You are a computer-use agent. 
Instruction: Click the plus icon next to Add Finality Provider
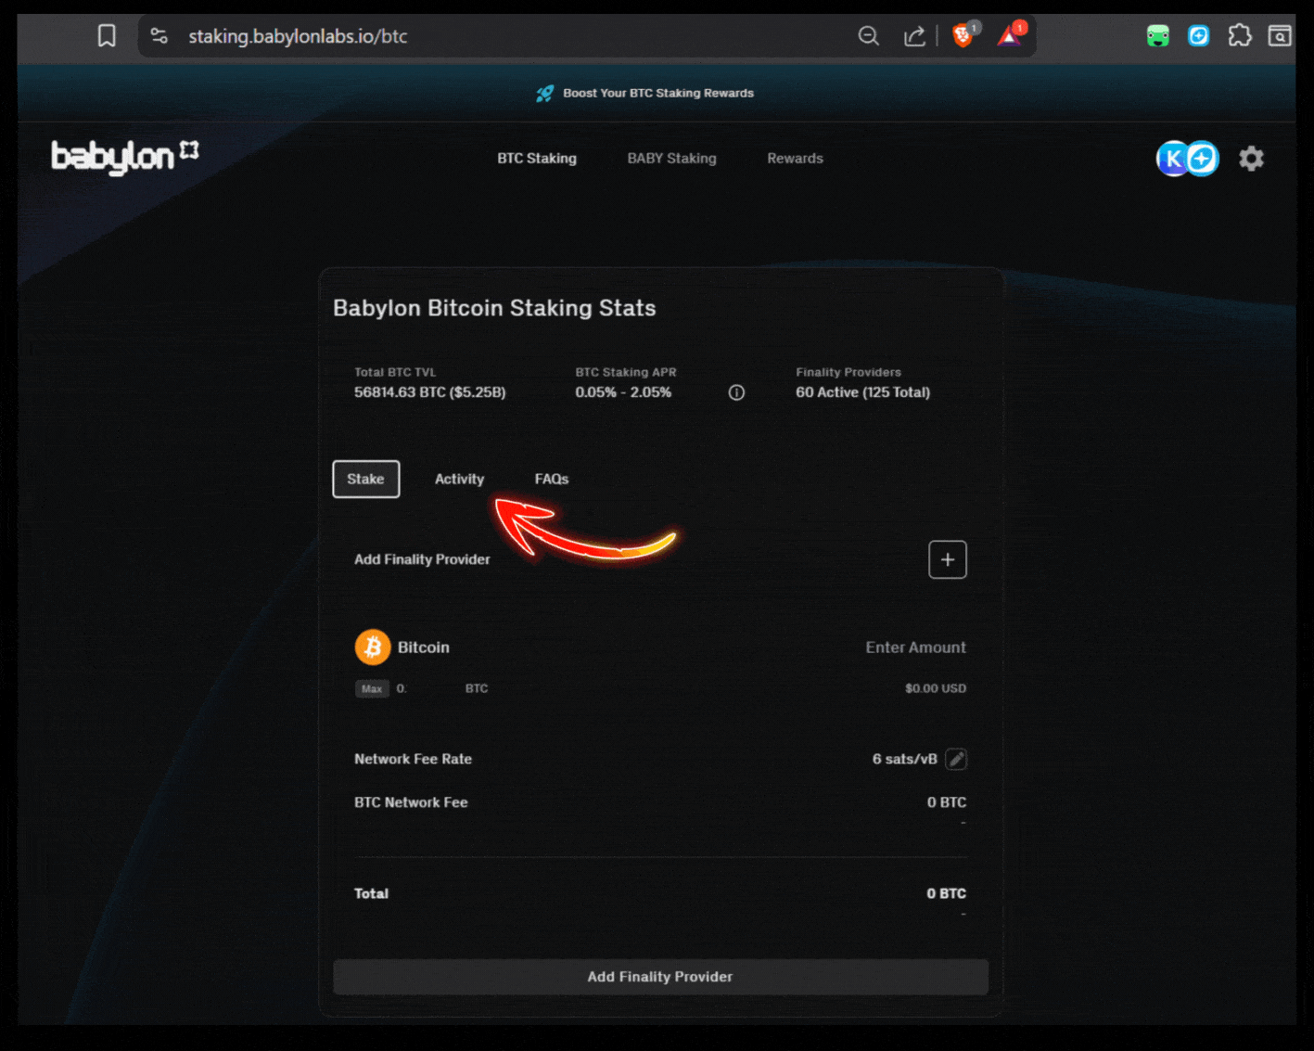tap(947, 559)
